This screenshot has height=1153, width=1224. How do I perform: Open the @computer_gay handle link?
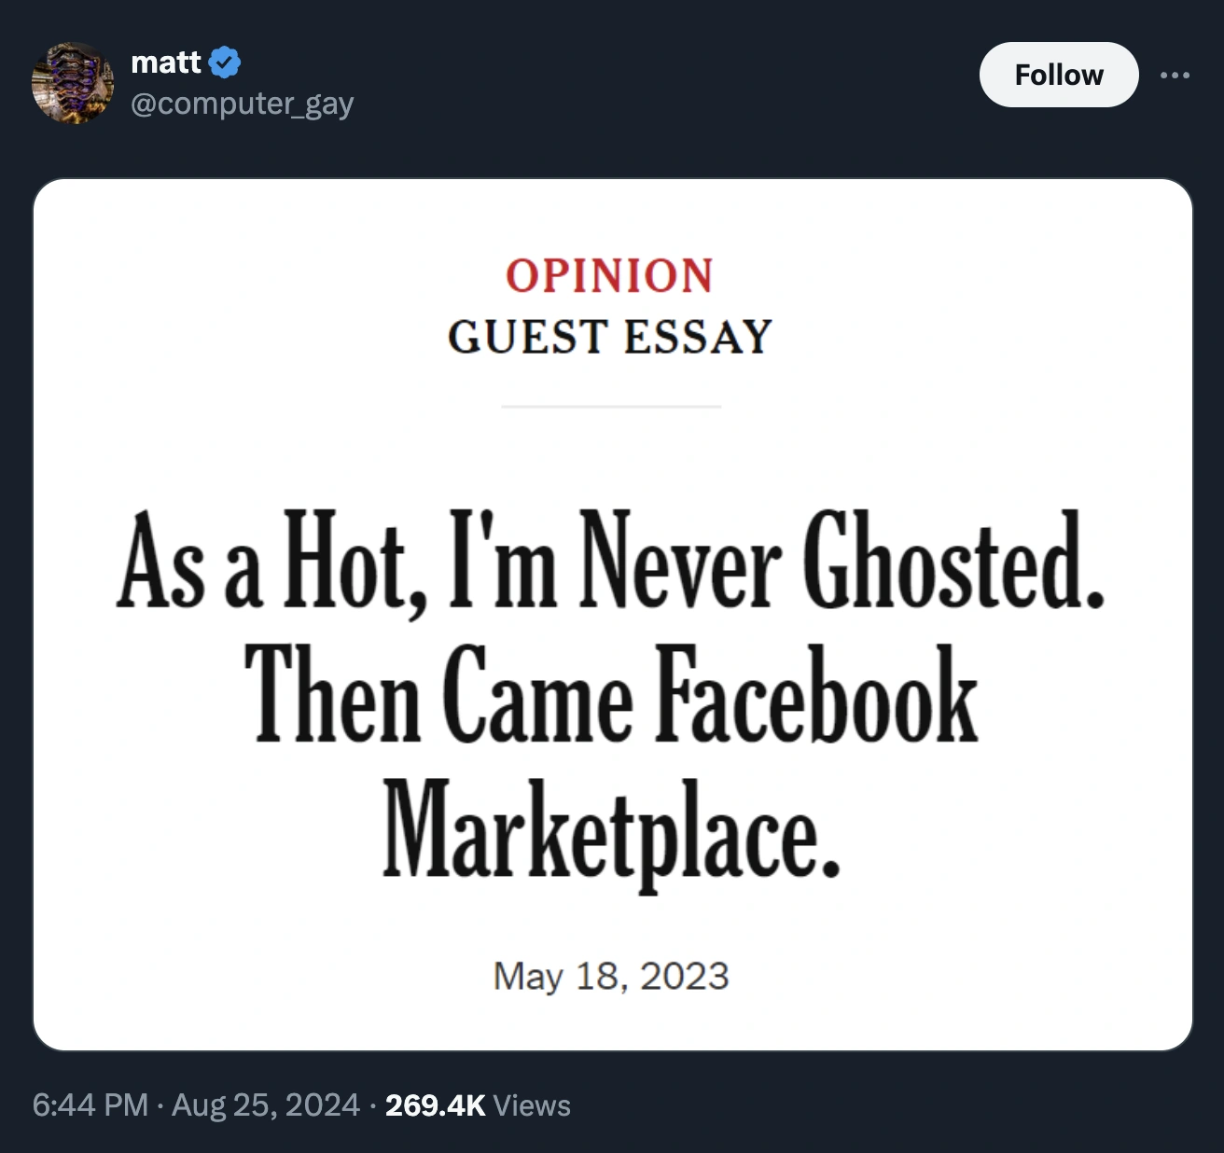point(243,104)
